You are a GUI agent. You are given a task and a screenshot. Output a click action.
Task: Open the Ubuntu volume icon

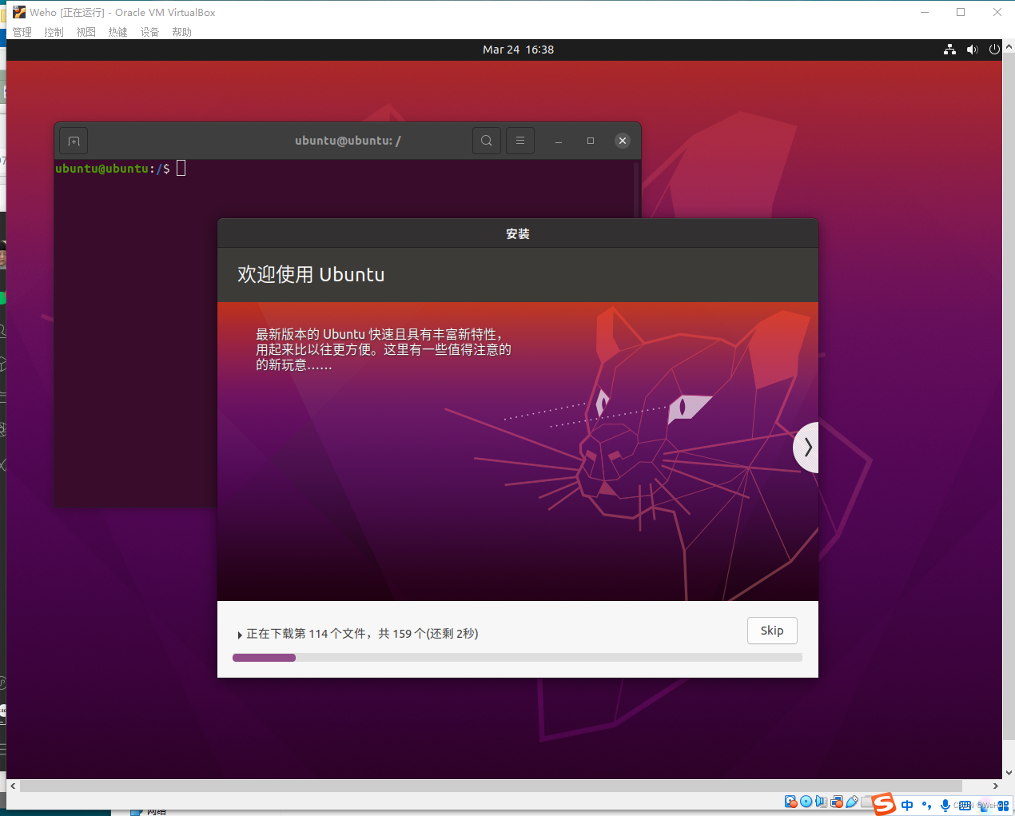[972, 50]
